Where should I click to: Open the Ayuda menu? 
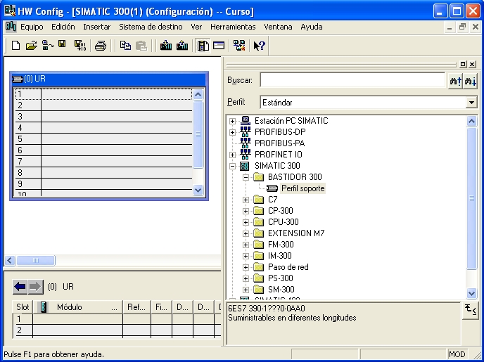pyautogui.click(x=312, y=27)
